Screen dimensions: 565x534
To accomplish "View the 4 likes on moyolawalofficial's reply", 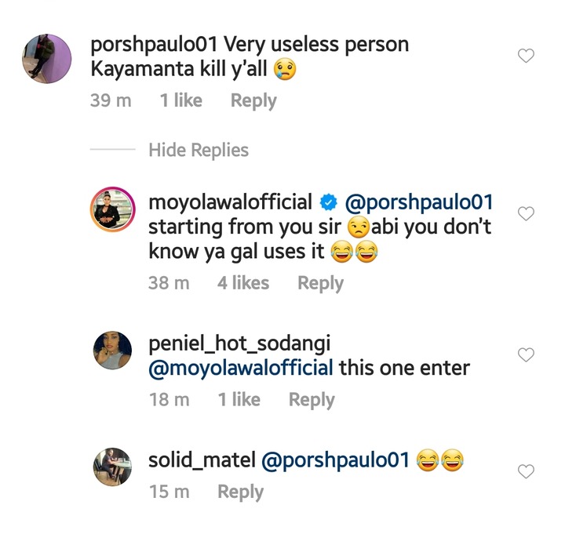I will pyautogui.click(x=242, y=283).
